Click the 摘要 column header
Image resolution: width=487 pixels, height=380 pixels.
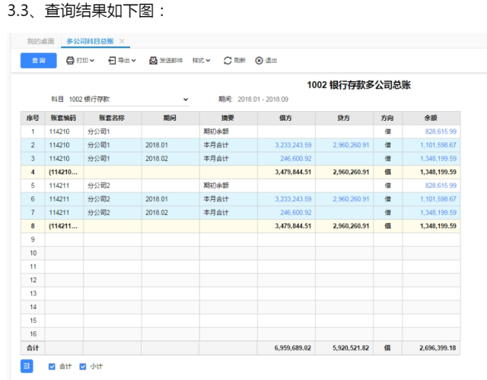[x=228, y=118]
